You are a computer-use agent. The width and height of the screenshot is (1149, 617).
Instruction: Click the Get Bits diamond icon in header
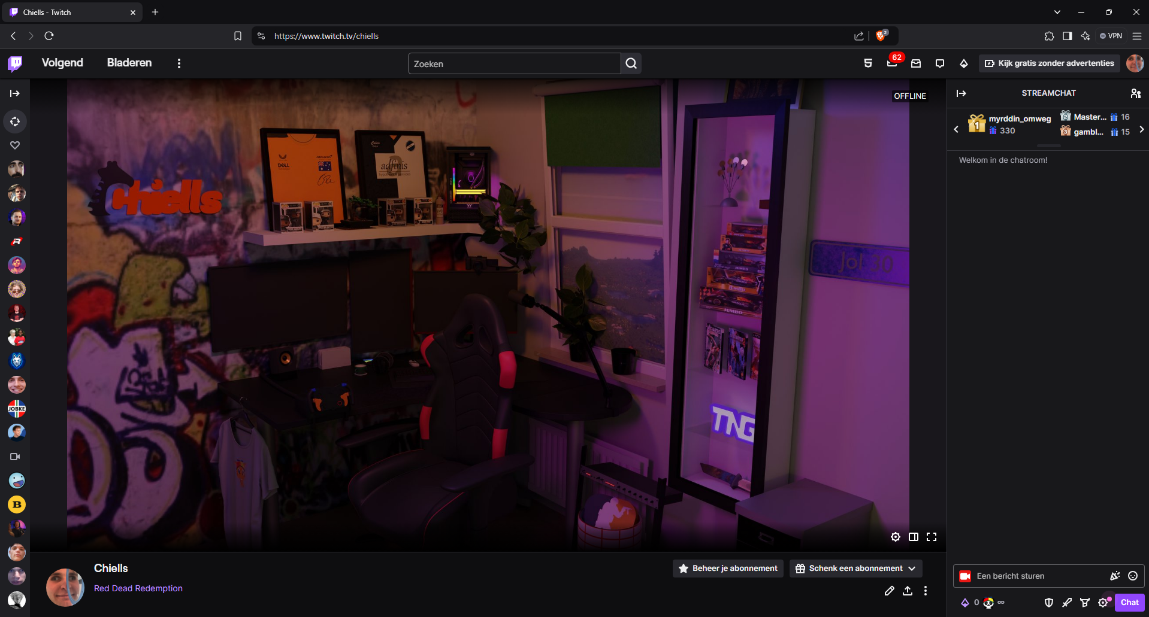[x=963, y=63]
